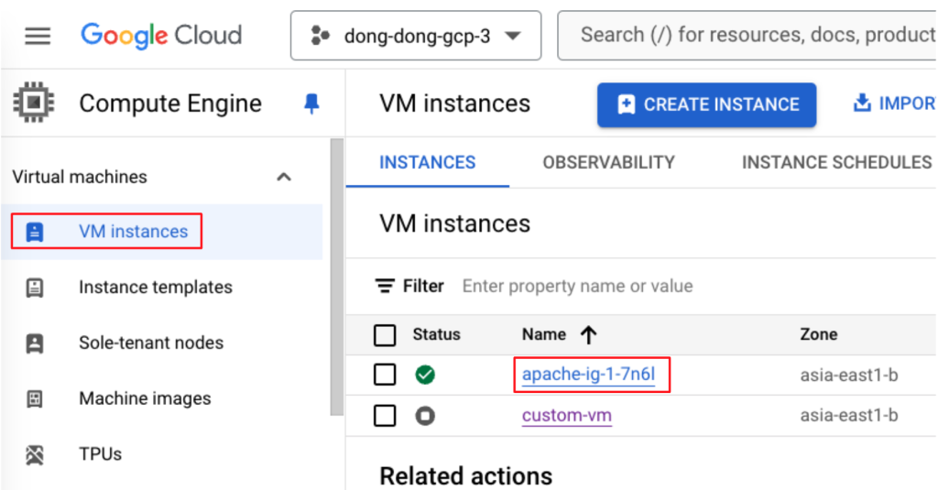The height and width of the screenshot is (490, 938).
Task: Click the plus icon in CREATE INSTANCE
Action: [x=627, y=104]
